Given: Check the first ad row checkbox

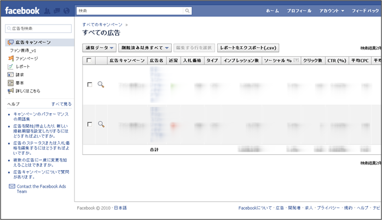Looking at the screenshot, I should (90, 84).
